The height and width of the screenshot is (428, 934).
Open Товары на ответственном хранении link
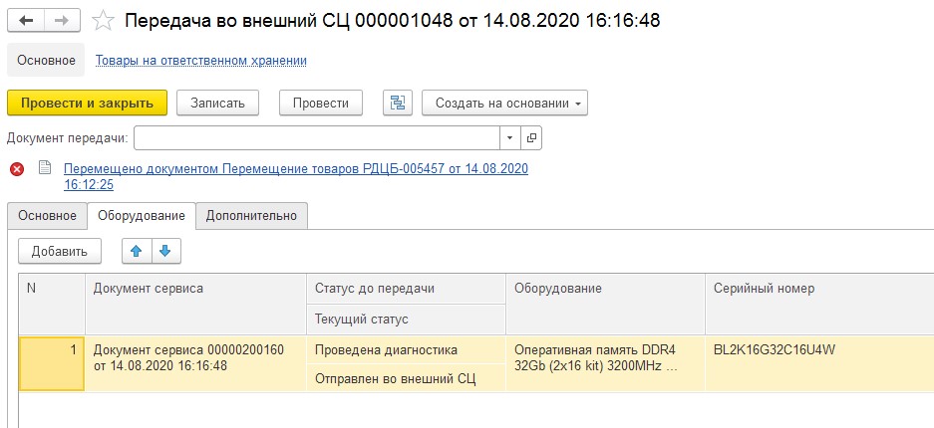[x=201, y=60]
